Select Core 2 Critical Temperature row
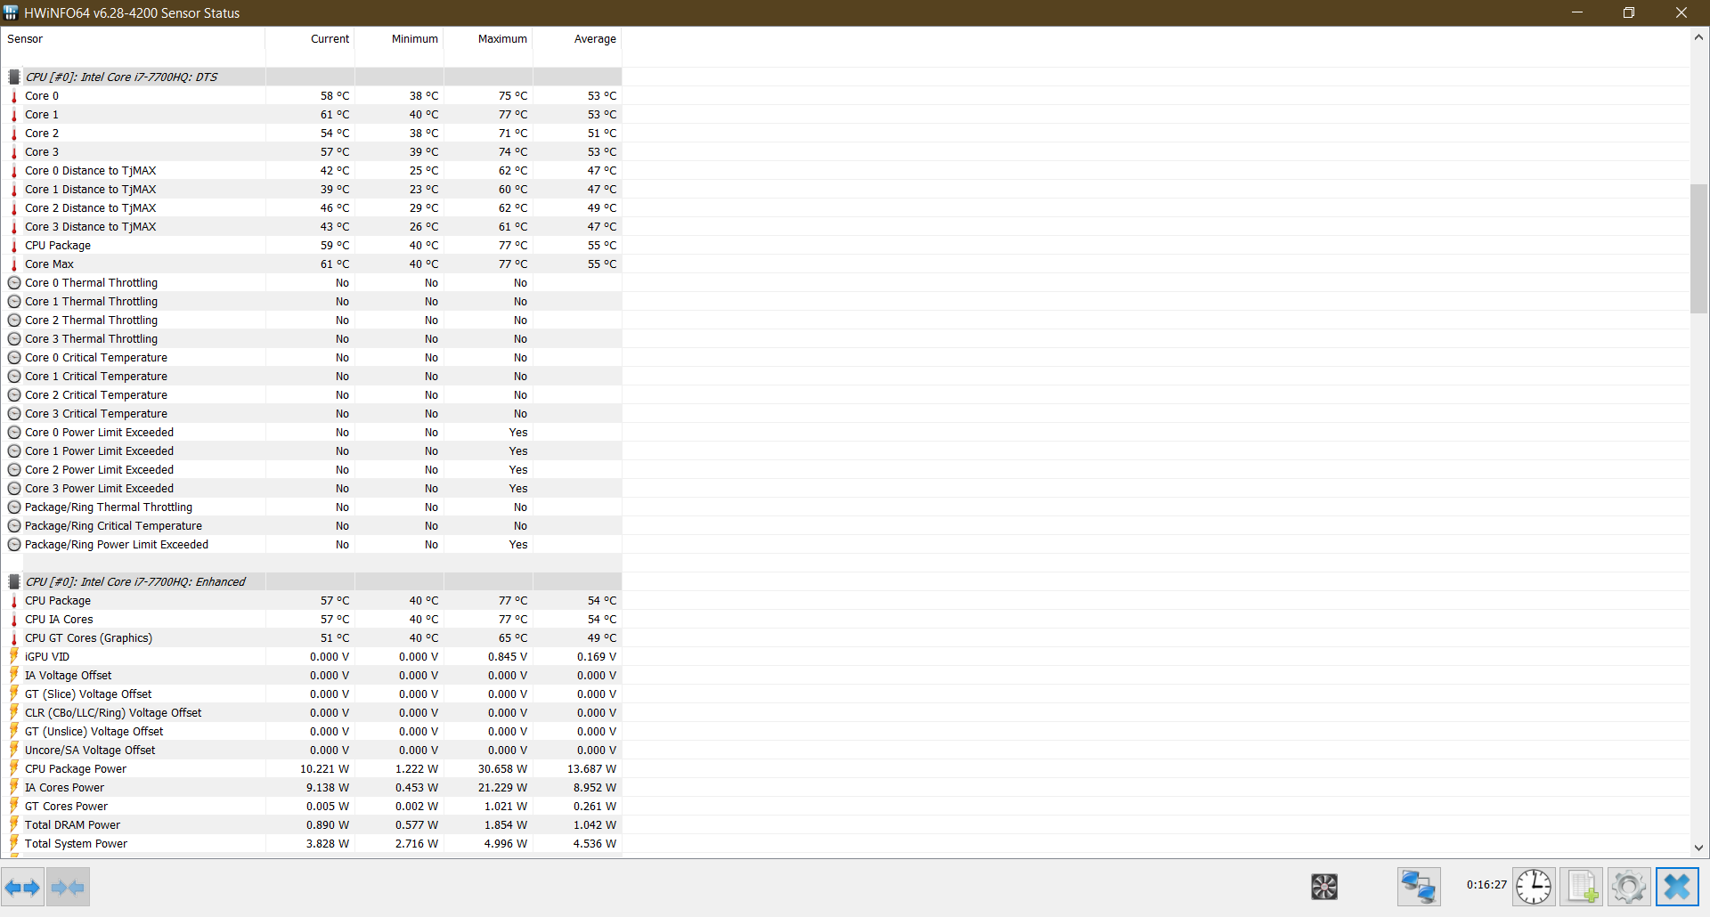 312,395
